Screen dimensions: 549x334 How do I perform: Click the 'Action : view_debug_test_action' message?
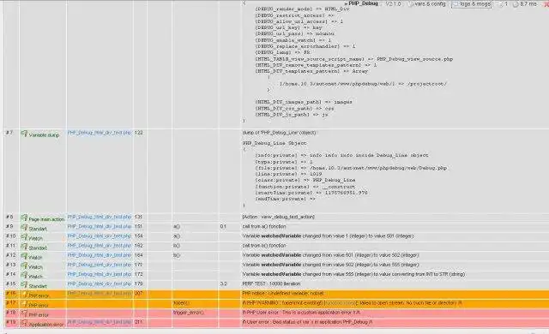pyautogui.click(x=278, y=217)
